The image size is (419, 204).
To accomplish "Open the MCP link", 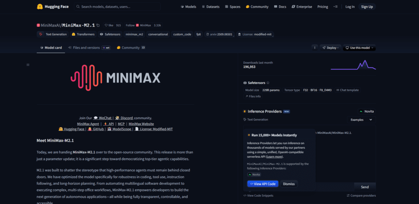I will click(121, 124).
